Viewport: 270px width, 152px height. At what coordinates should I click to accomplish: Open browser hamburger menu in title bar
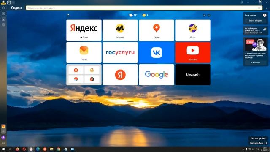(248, 3)
